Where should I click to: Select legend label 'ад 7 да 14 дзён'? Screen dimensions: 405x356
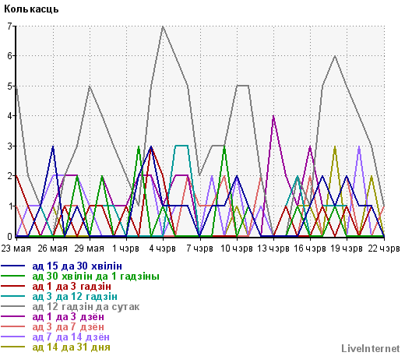pyautogui.click(x=71, y=337)
